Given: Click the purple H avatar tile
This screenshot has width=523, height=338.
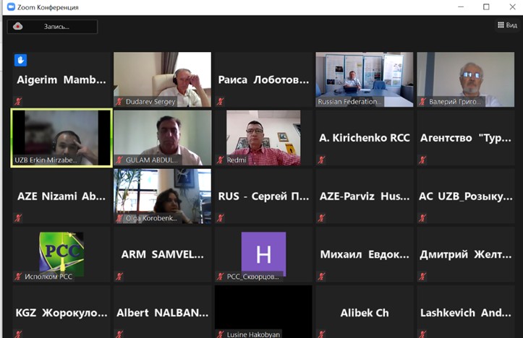Looking at the screenshot, I should [263, 254].
